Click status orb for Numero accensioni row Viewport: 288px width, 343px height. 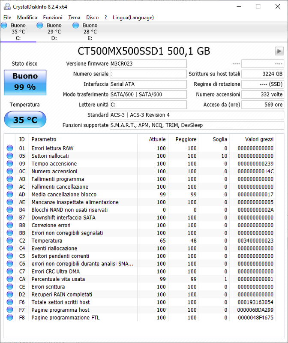(x=10, y=171)
